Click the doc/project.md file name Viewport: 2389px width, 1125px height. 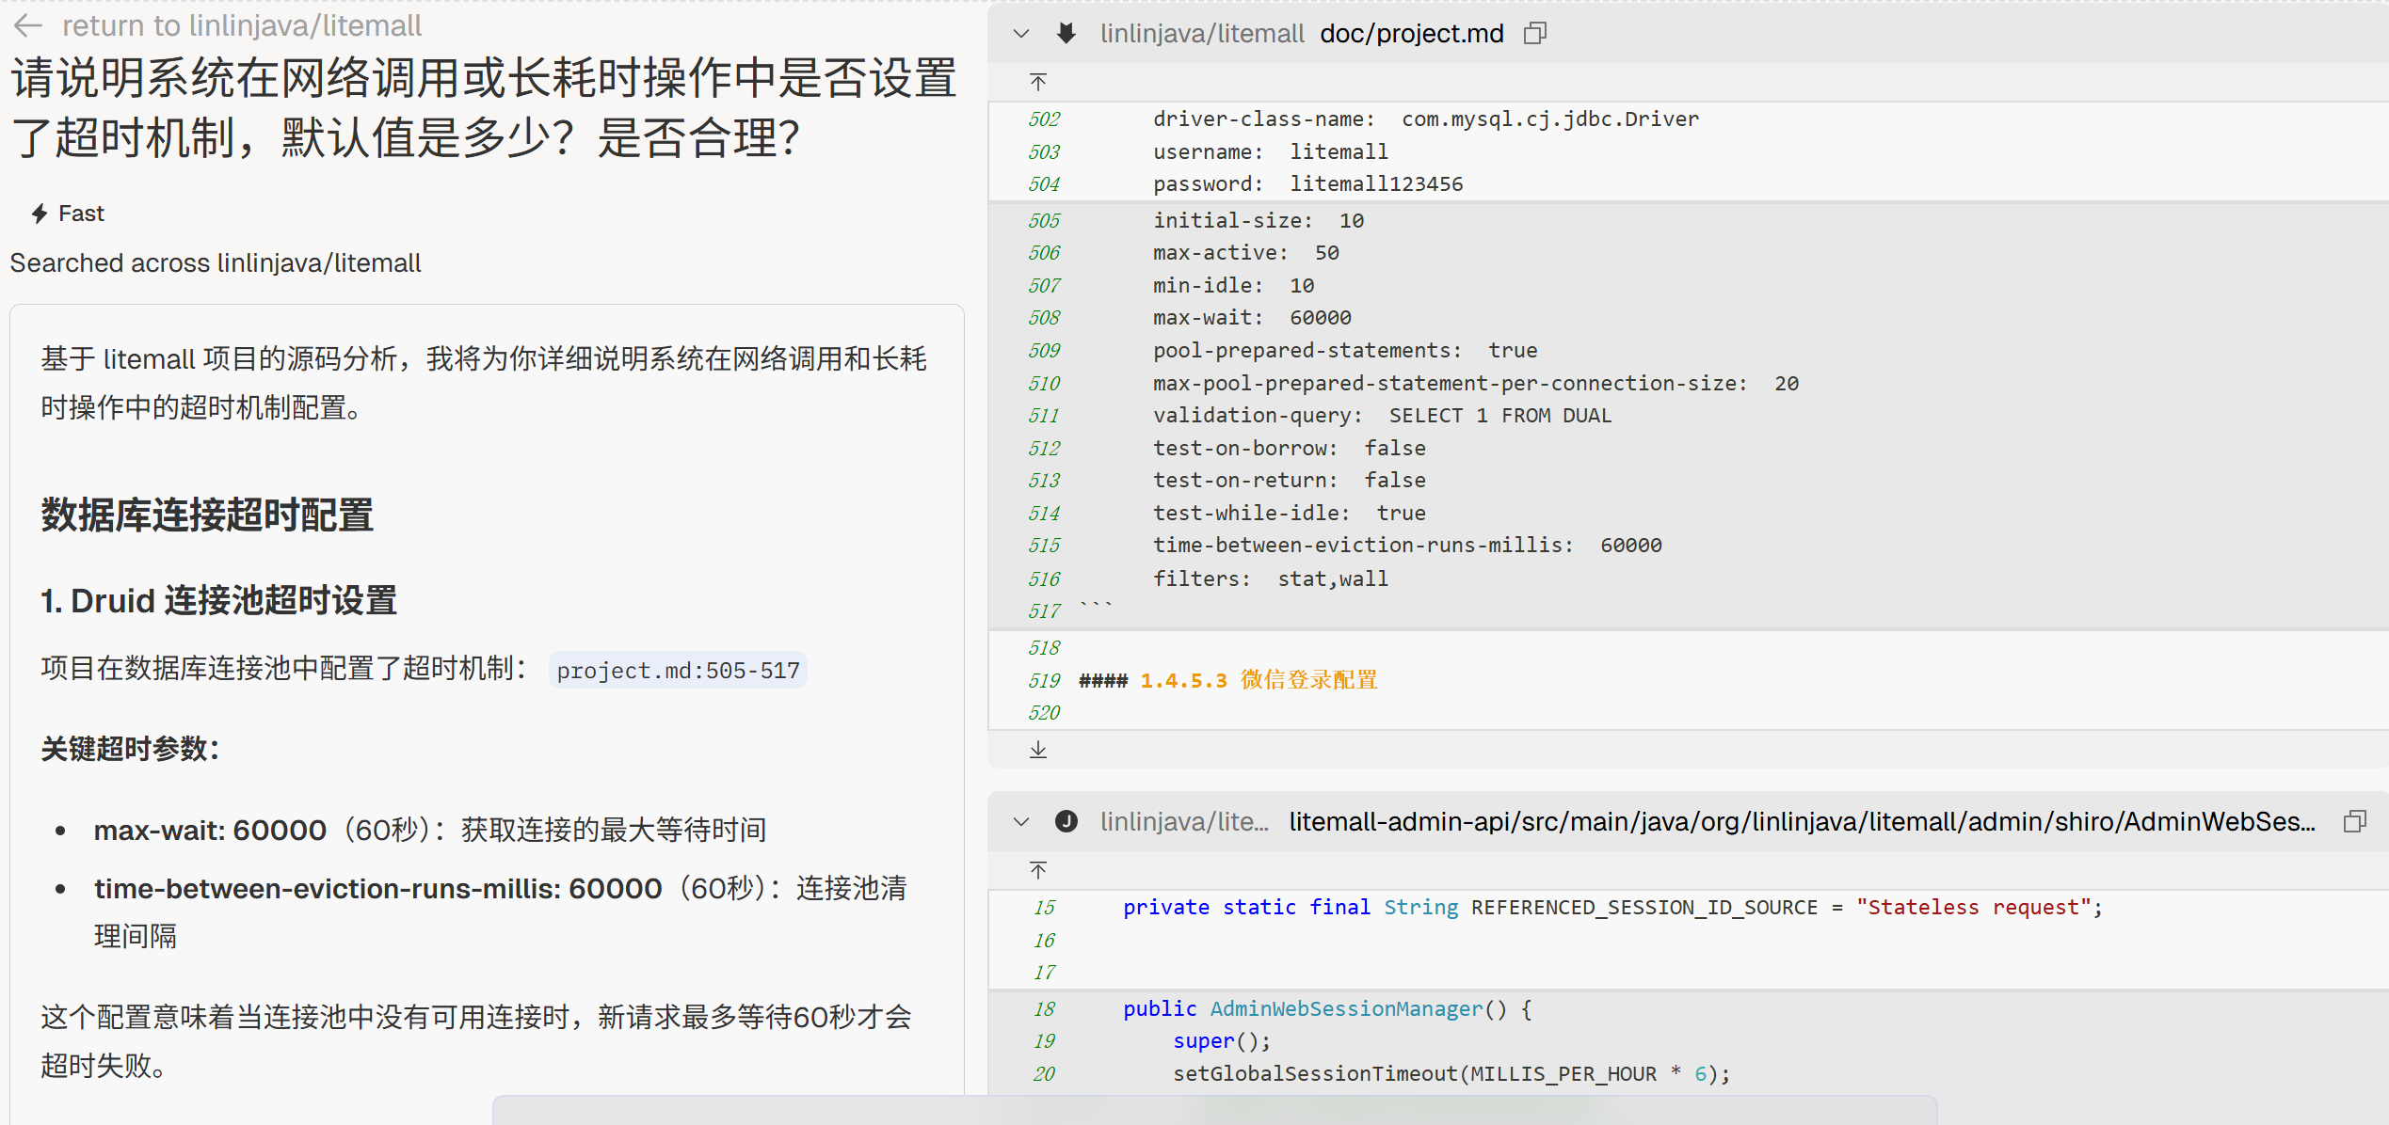pos(1411,34)
